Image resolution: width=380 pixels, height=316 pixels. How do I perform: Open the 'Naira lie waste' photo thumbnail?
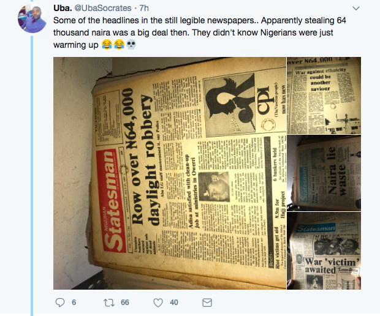(x=324, y=173)
